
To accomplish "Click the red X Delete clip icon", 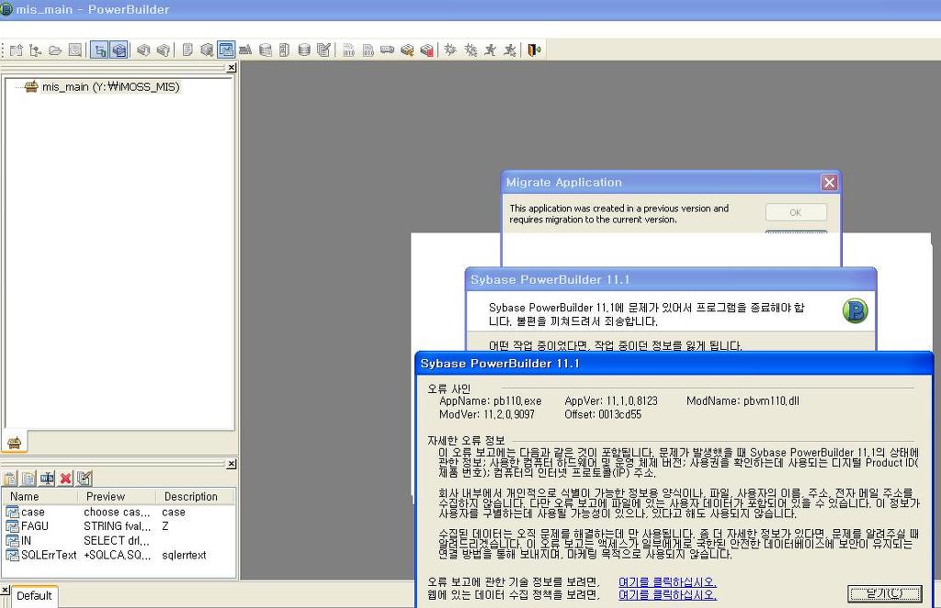I will (65, 479).
